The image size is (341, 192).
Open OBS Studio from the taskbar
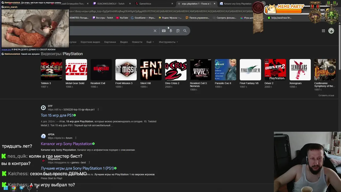coord(29,188)
